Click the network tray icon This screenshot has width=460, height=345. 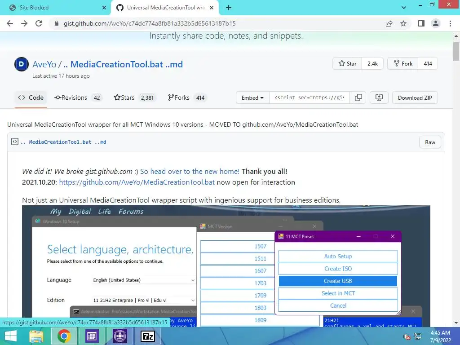[x=418, y=336]
